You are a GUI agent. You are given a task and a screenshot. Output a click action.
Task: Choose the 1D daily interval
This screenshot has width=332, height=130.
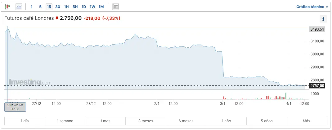(x=84, y=6)
